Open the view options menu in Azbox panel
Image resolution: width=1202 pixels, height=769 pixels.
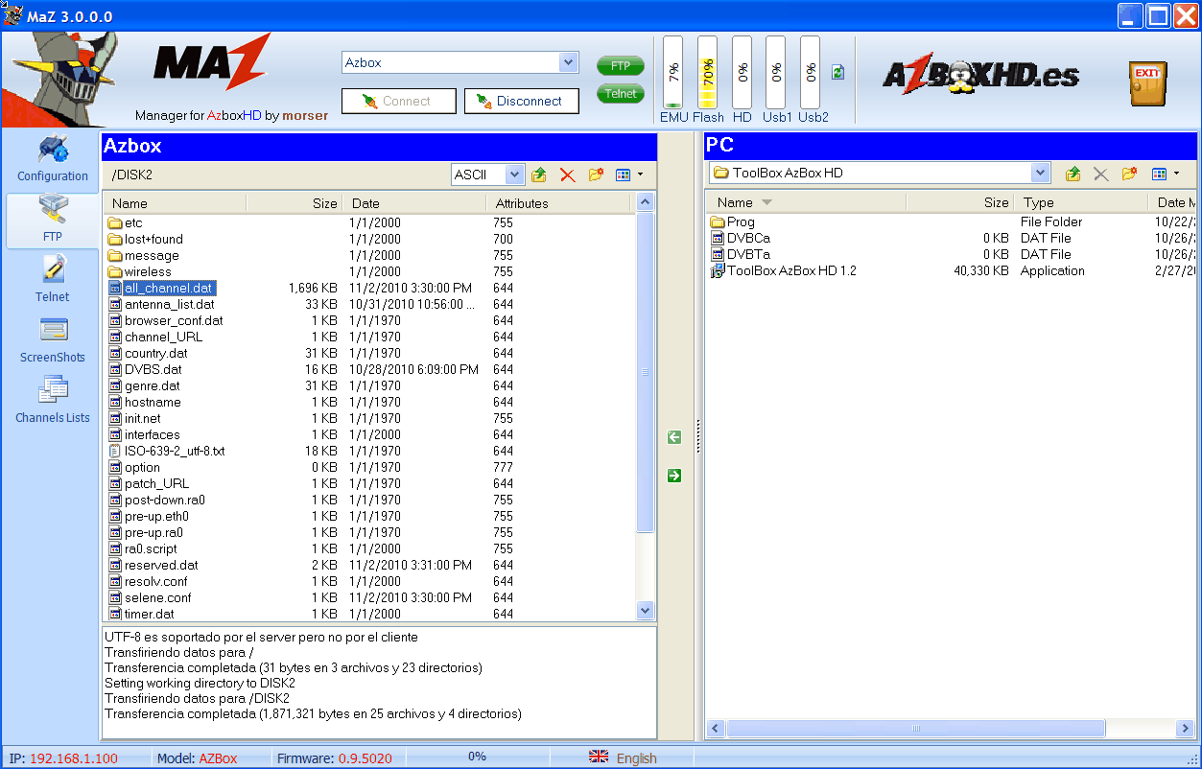pos(629,175)
